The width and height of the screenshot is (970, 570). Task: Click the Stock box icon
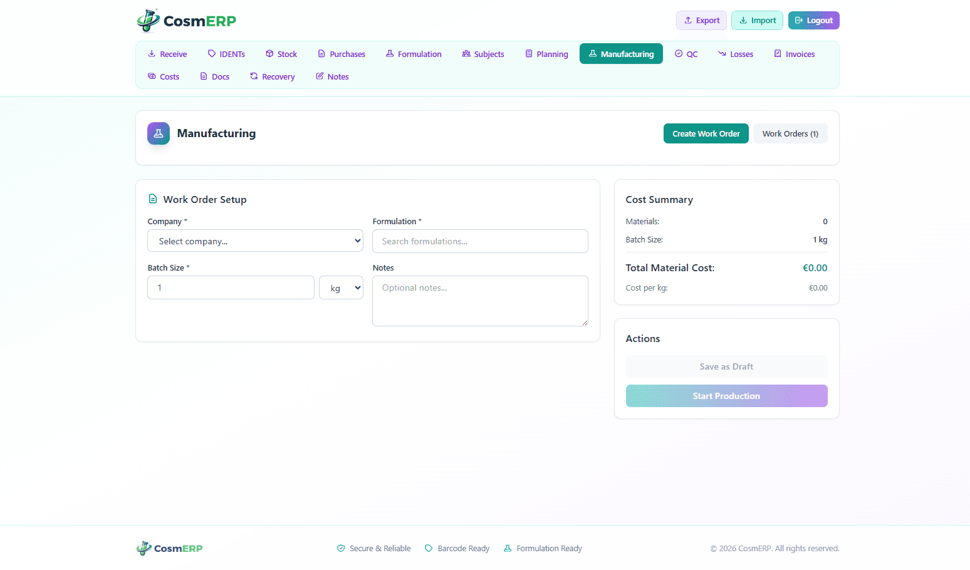click(x=269, y=54)
